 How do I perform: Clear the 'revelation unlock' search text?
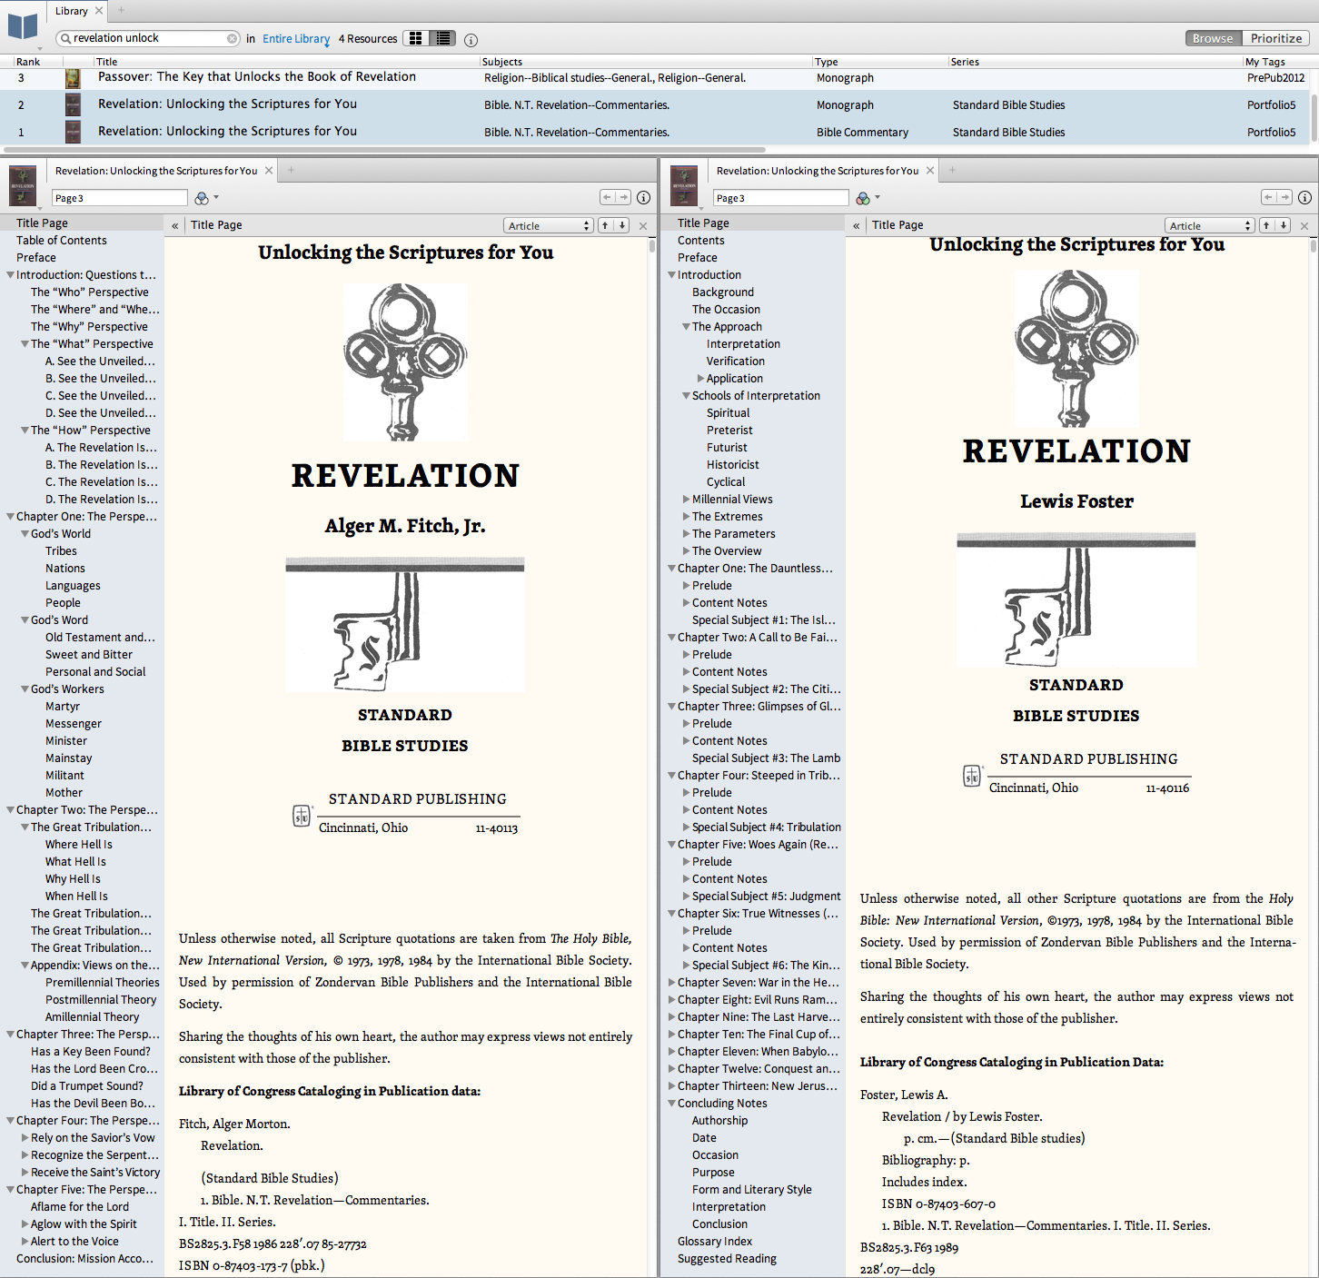[232, 38]
